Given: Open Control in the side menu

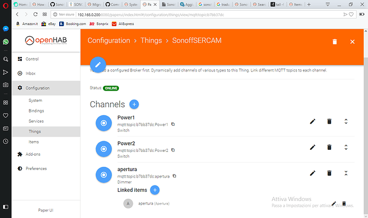Looking at the screenshot, I should click(46, 59).
